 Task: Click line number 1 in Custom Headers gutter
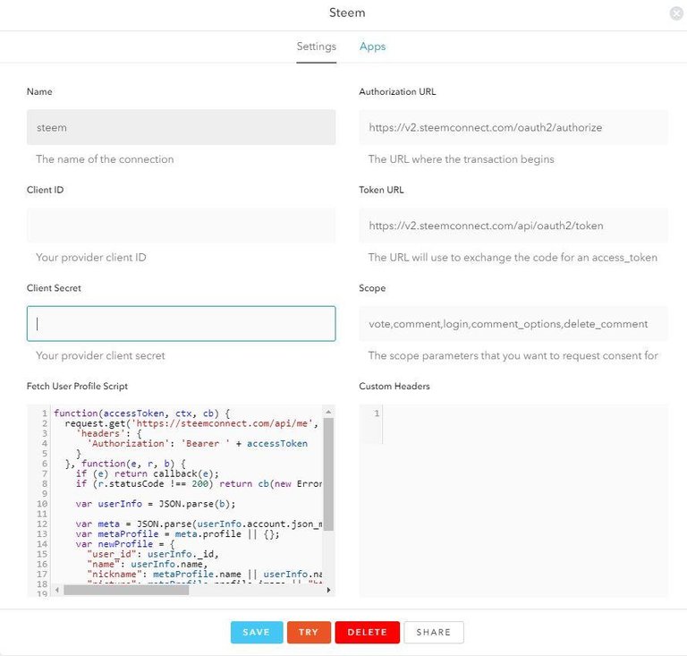[377, 413]
